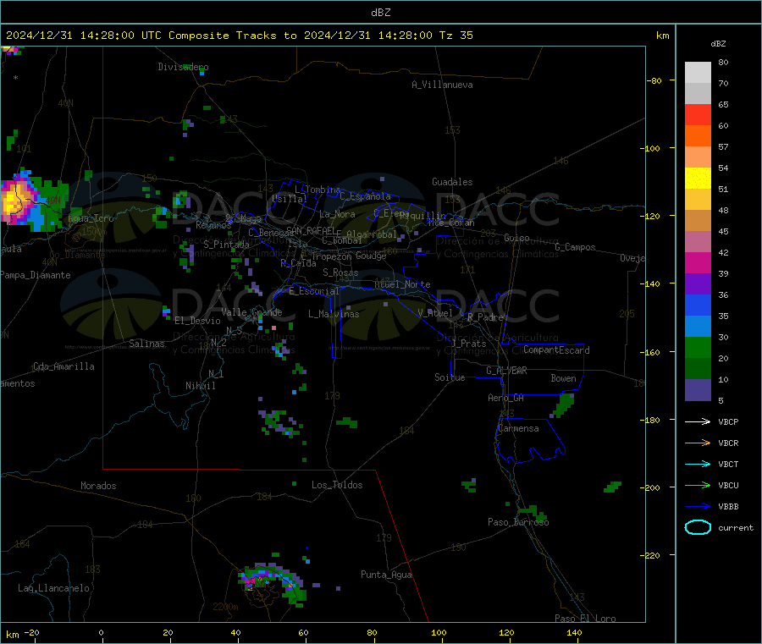Pick the 5 dBZ purple swatch
Viewport: 762px width, 644px height.
[x=698, y=390]
